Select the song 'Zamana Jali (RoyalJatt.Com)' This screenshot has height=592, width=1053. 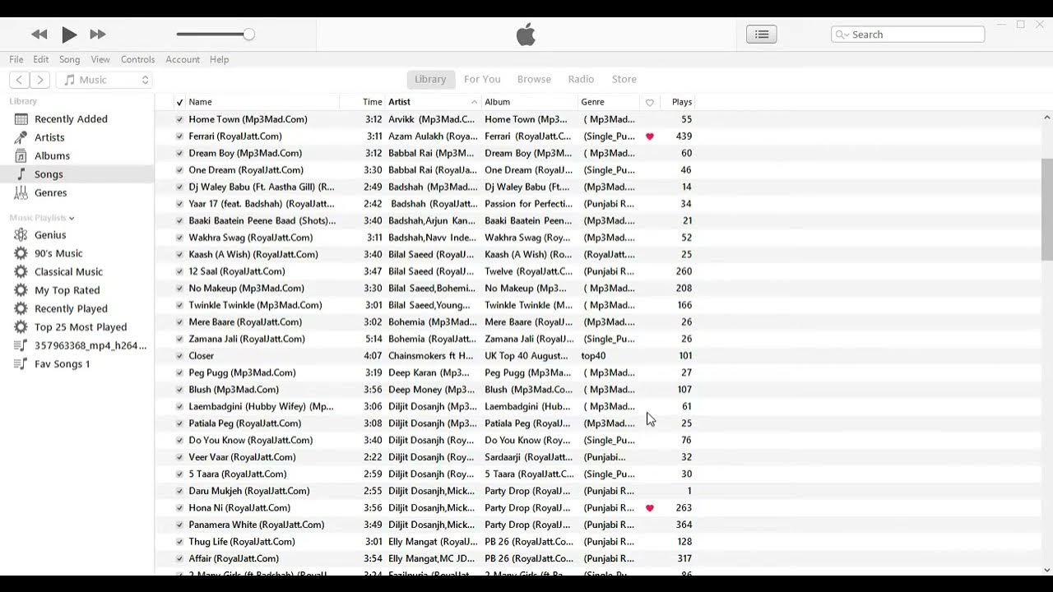point(247,339)
